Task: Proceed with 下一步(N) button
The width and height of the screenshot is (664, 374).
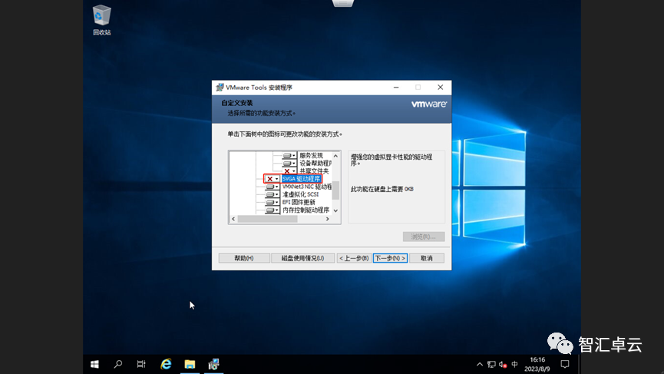Action: click(x=390, y=258)
